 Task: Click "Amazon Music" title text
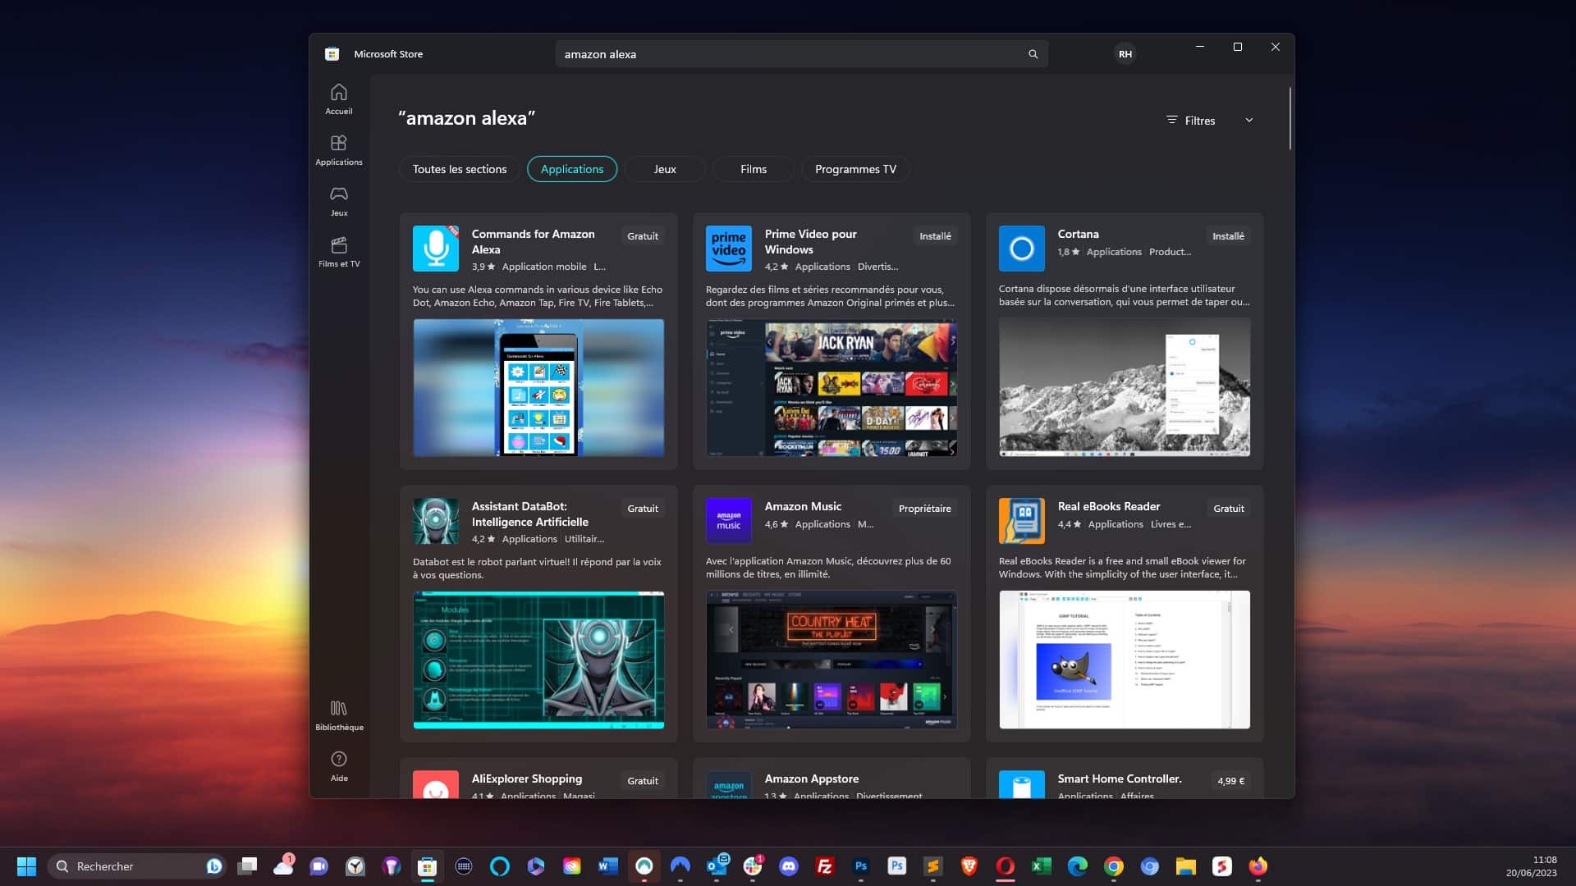pyautogui.click(x=803, y=506)
